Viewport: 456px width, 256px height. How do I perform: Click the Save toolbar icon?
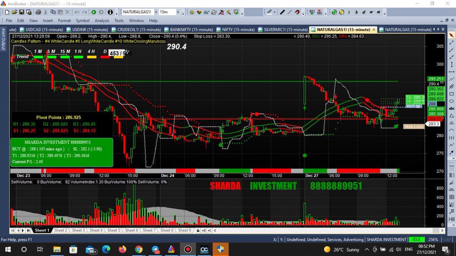22,12
